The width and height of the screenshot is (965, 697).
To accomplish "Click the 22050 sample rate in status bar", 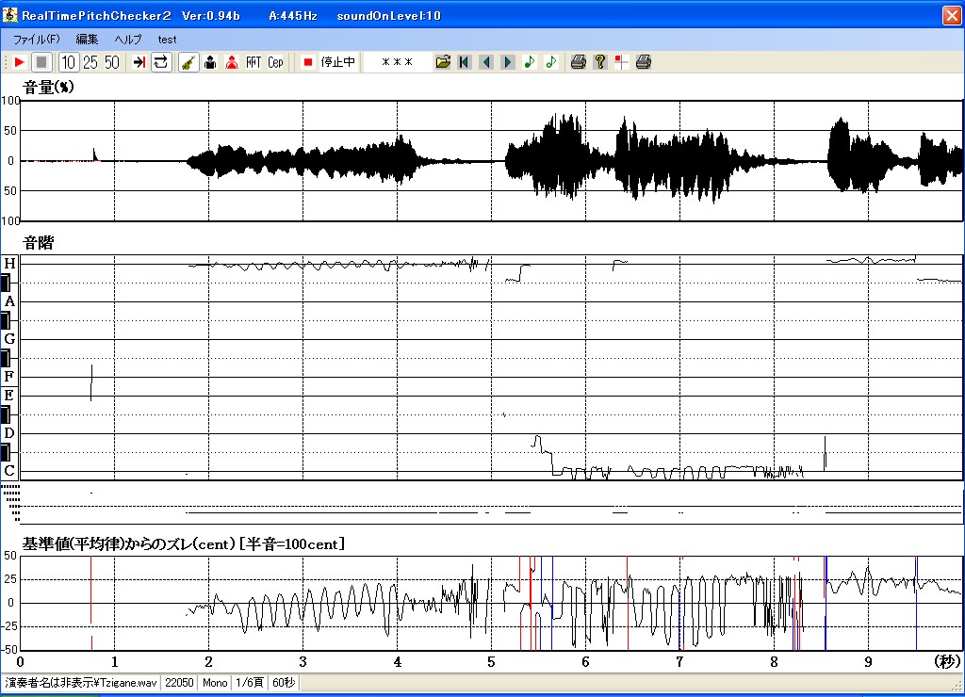I will 179,683.
